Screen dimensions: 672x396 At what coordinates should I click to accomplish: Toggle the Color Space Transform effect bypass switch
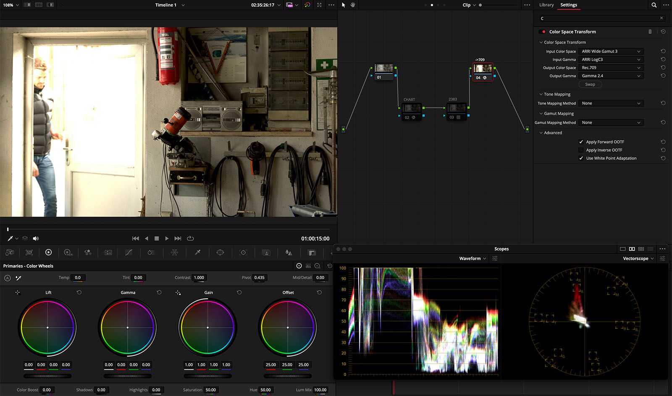(x=543, y=31)
